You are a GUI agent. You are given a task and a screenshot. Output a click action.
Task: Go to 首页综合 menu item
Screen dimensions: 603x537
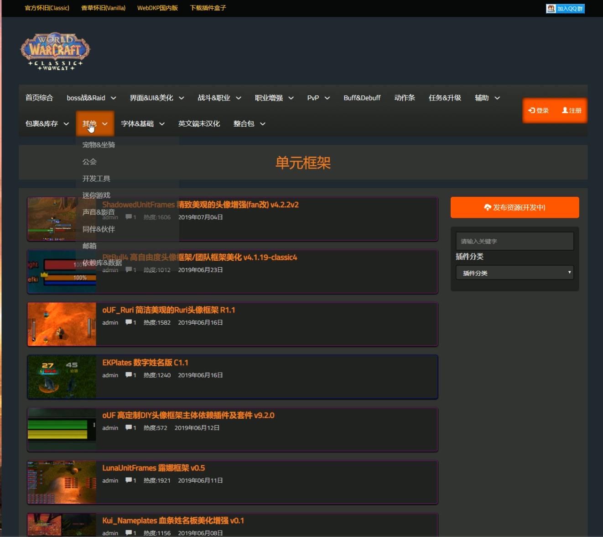tap(39, 98)
